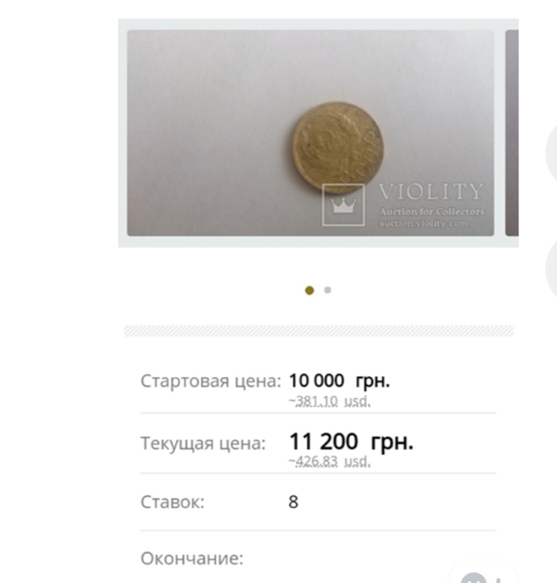This screenshot has height=583, width=557.
Task: Click the Текущая цена label
Action: click(x=202, y=443)
